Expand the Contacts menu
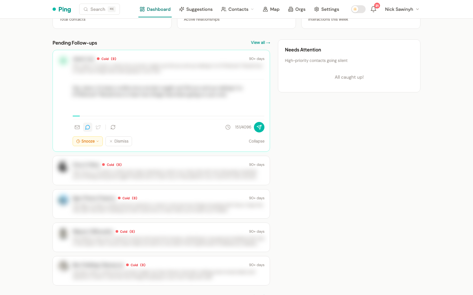Viewport: 473px width, 295px height. tap(237, 9)
